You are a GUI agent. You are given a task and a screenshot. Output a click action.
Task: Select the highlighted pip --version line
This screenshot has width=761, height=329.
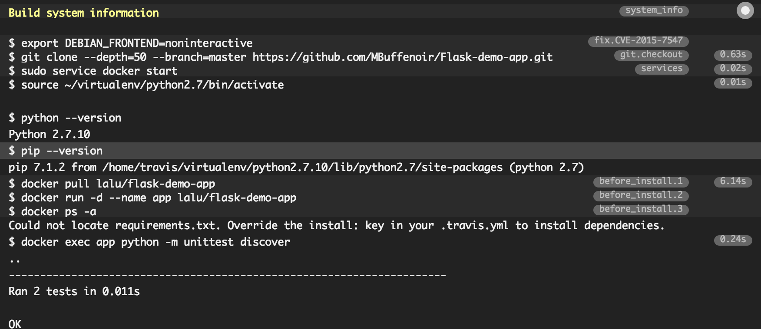(380, 151)
